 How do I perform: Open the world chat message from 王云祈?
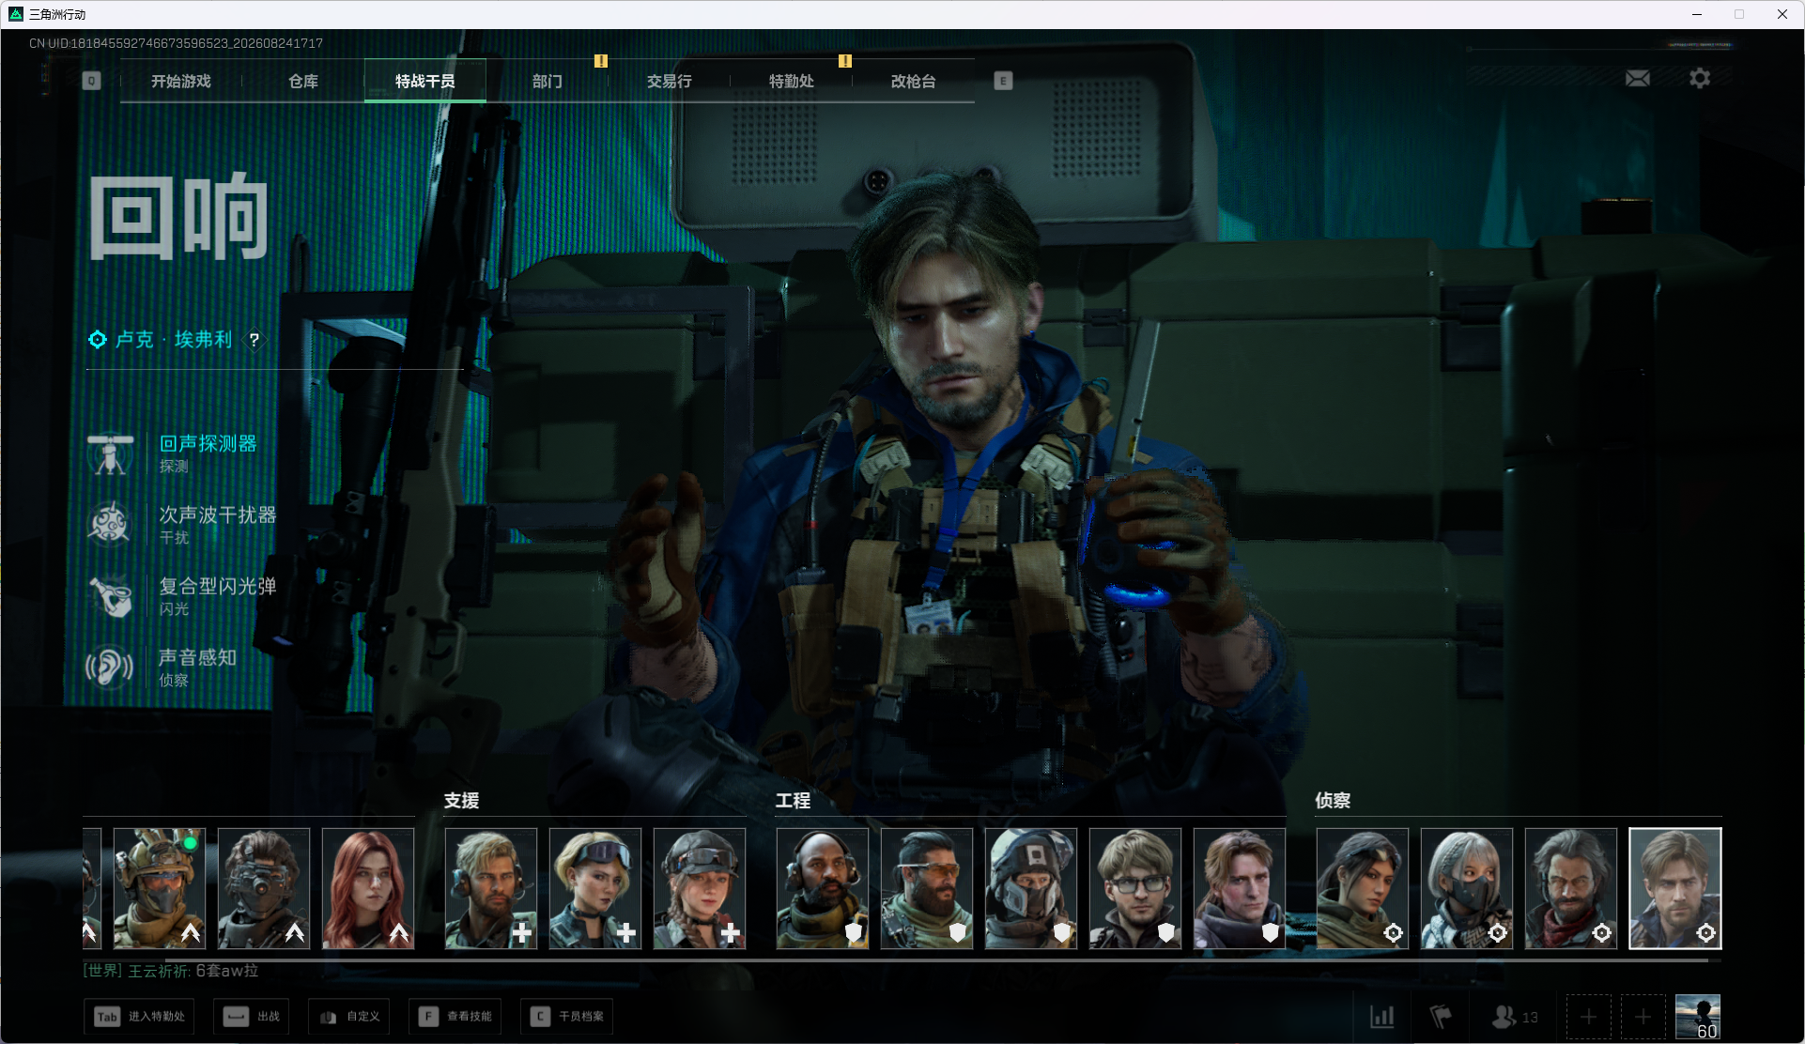point(171,971)
